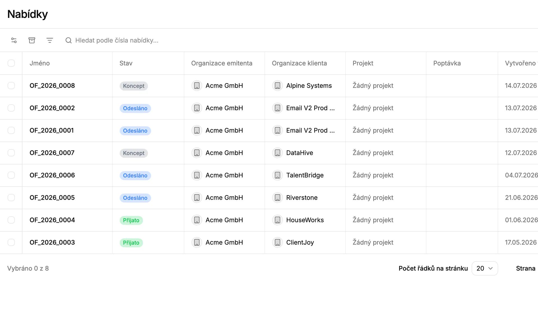Sort by the Vytvořeno column header
538x336 pixels.
(520, 63)
